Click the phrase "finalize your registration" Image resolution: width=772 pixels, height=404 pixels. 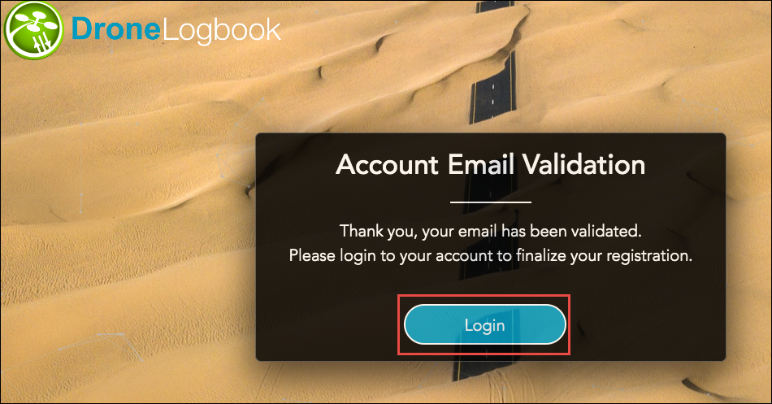pyautogui.click(x=604, y=256)
